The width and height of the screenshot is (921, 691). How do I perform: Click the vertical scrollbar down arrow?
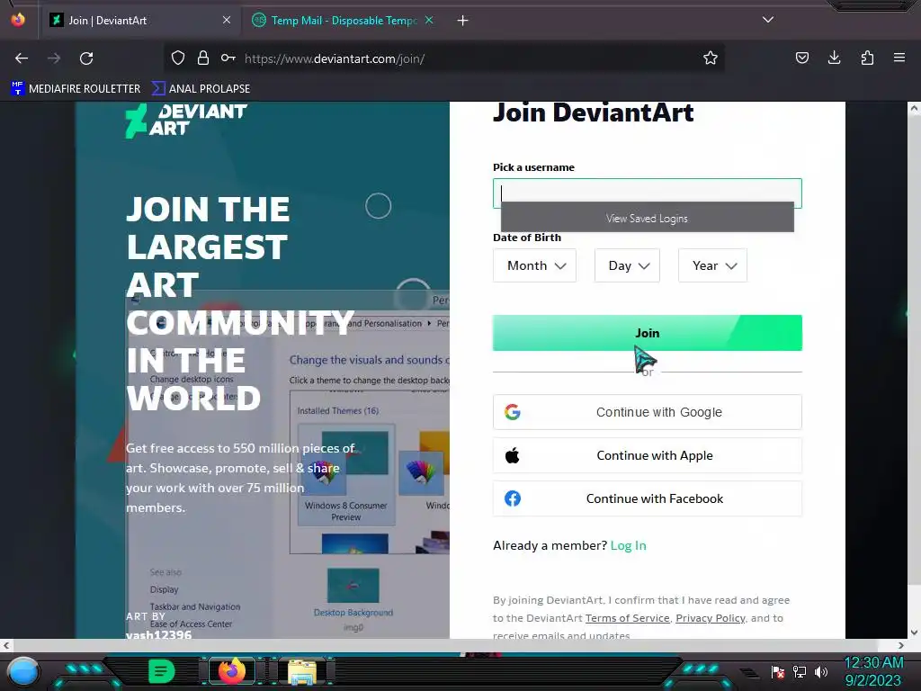[x=914, y=633]
